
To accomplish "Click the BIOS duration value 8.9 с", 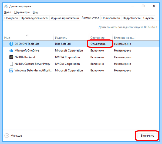I will tap(154, 27).
